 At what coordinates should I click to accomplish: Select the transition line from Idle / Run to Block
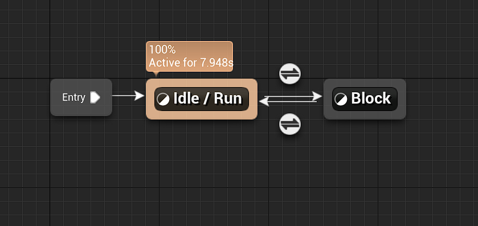[x=289, y=96]
